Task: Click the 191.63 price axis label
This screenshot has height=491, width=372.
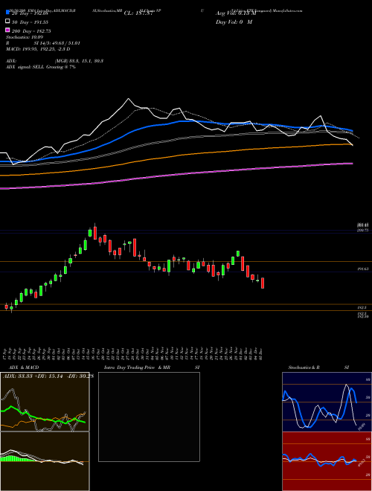Action: pyautogui.click(x=362, y=269)
